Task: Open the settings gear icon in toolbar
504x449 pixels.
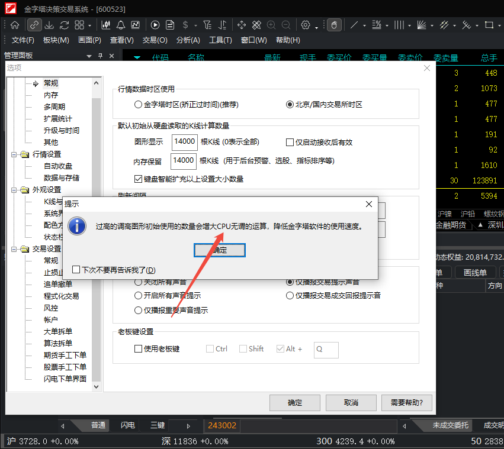Action: click(306, 25)
